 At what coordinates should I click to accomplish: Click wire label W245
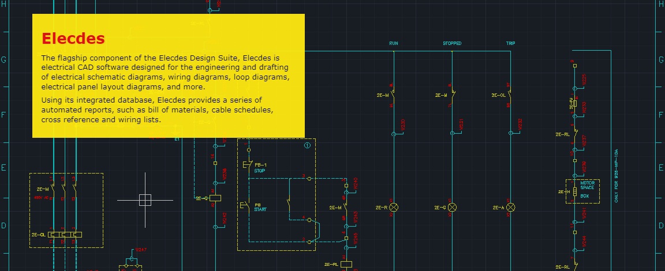coord(356,238)
